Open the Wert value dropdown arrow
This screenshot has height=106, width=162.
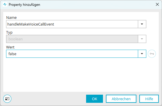(142, 54)
